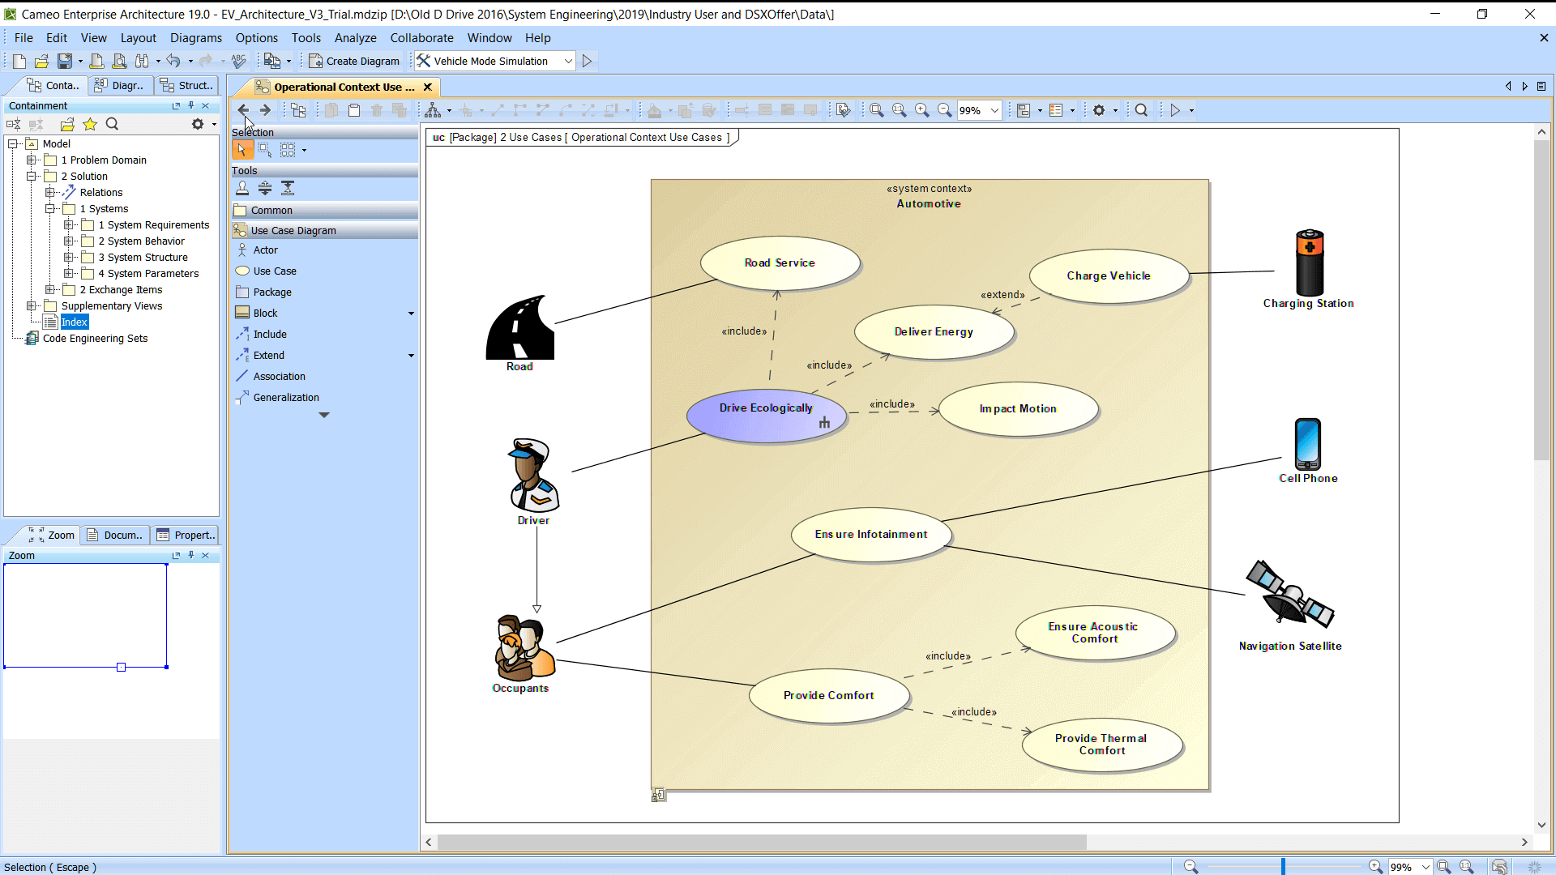Click the Fit in Window zoom icon
The image size is (1556, 875).
click(877, 110)
